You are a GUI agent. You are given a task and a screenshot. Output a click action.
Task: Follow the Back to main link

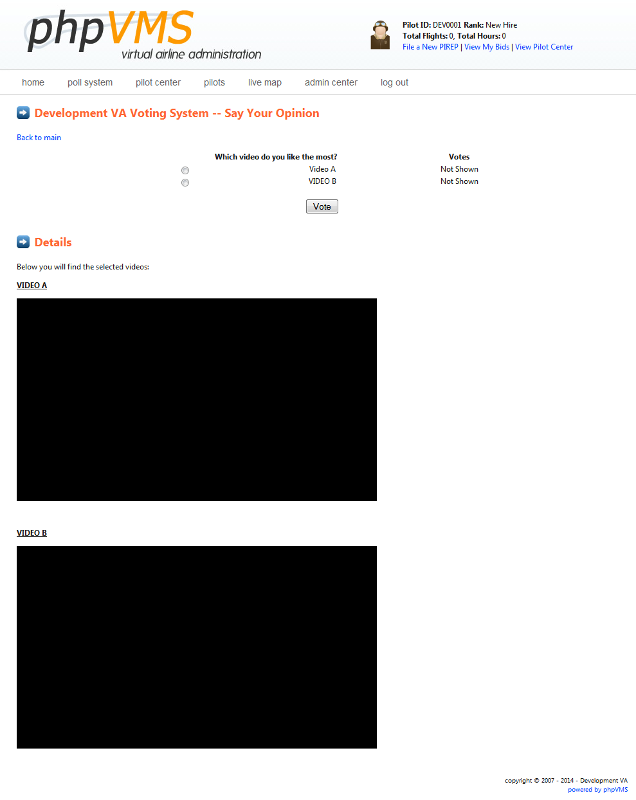pos(39,138)
